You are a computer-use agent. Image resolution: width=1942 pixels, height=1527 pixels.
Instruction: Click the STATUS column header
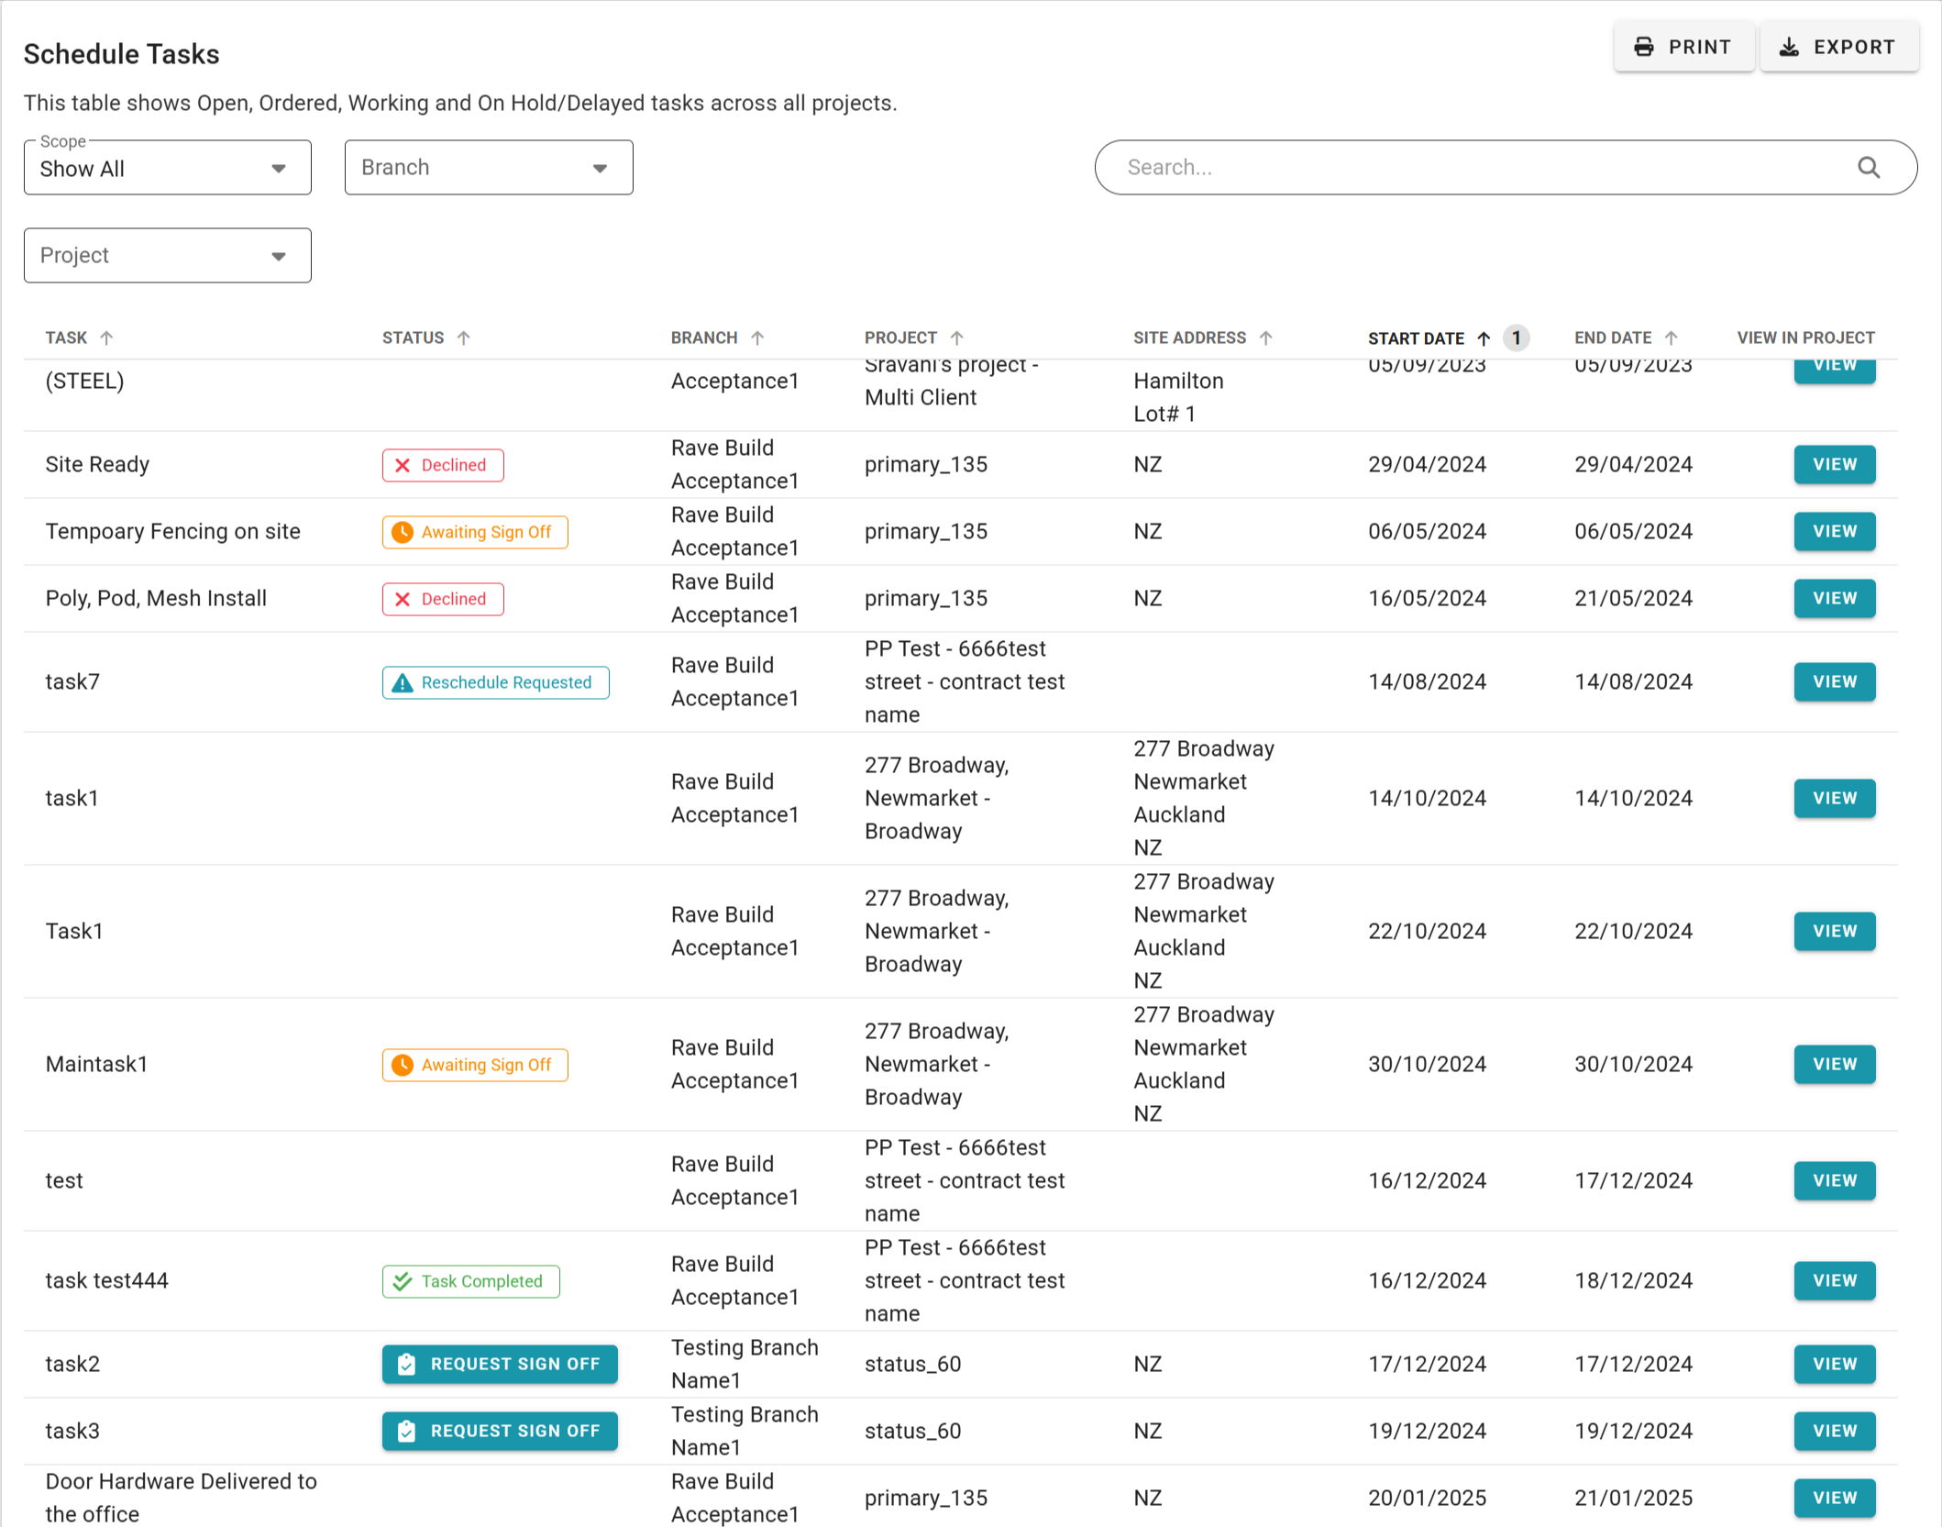point(413,338)
